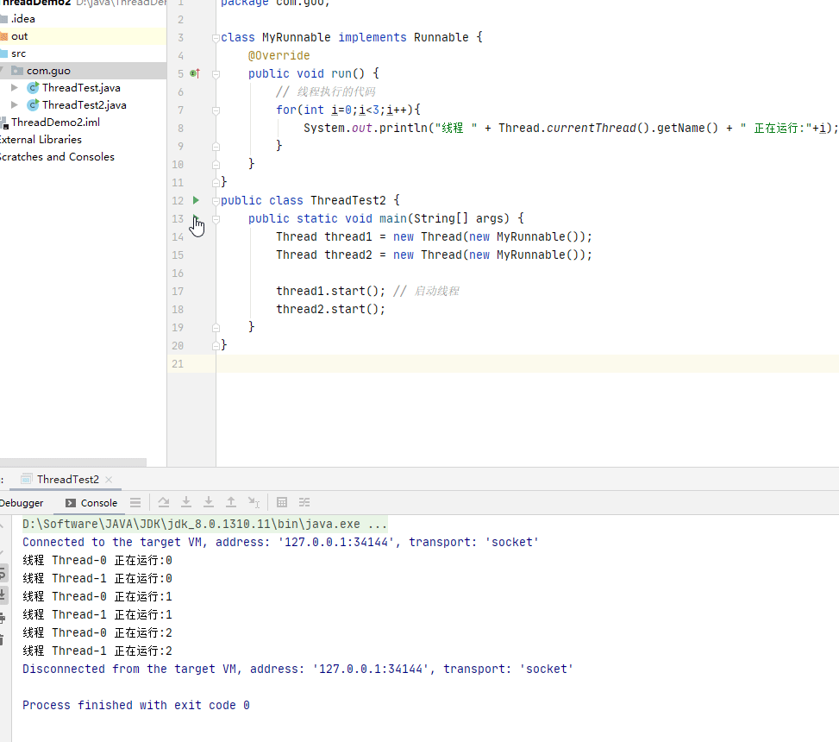Click the implements-method gutter icon beside run()
This screenshot has width=839, height=742.
pyautogui.click(x=195, y=74)
